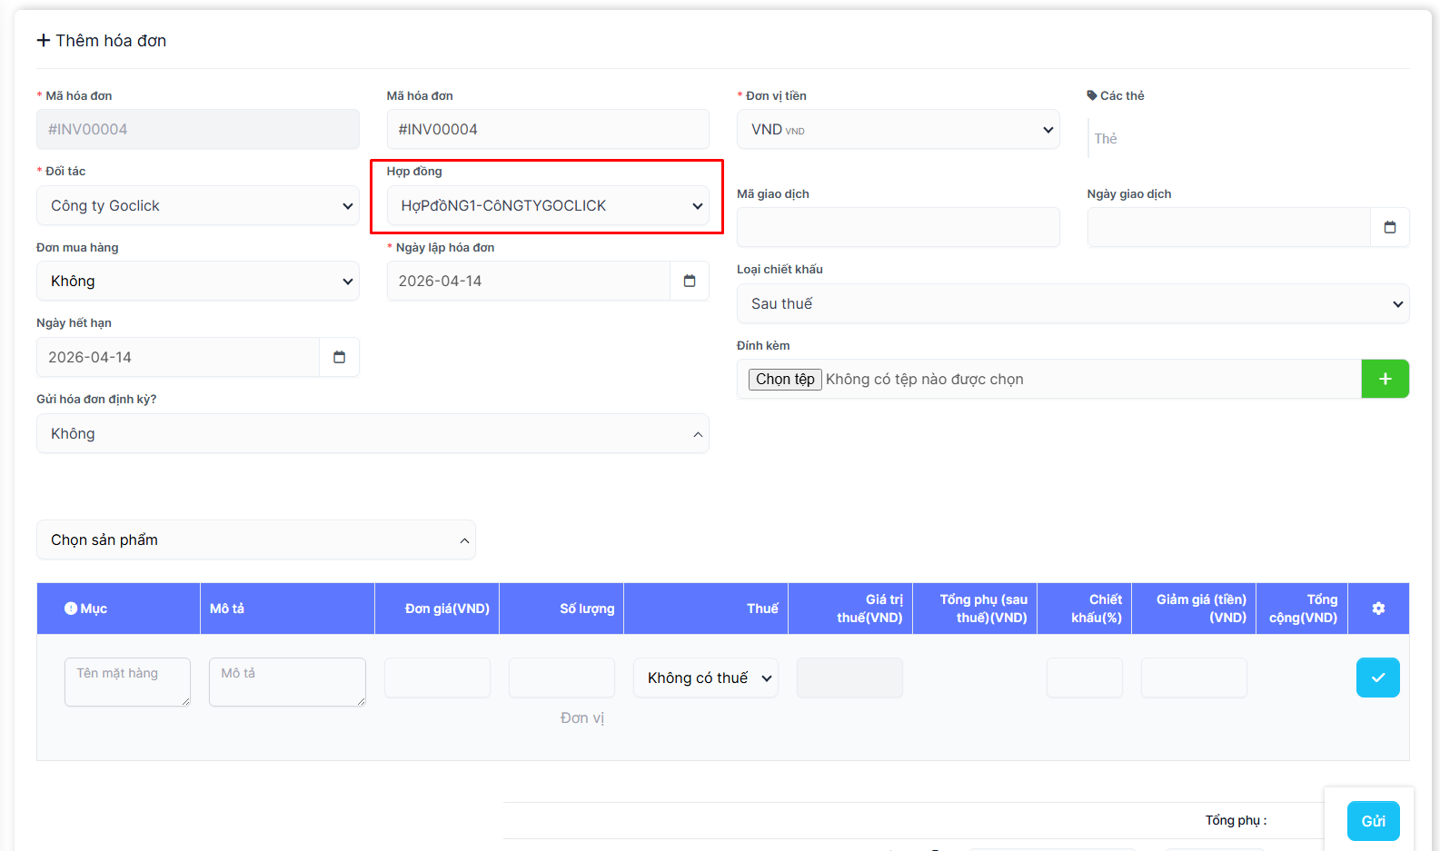Click calendar icon for Ngày lập hóa đơn

[x=690, y=282]
